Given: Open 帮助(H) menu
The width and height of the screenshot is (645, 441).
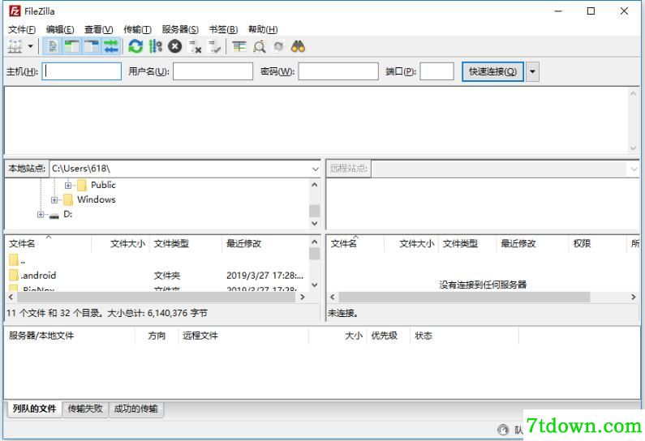Looking at the screenshot, I should click(x=263, y=30).
